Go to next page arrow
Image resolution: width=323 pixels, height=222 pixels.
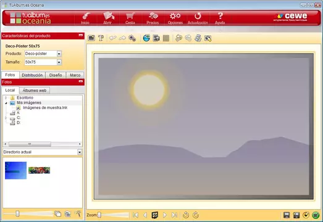pos(165,215)
